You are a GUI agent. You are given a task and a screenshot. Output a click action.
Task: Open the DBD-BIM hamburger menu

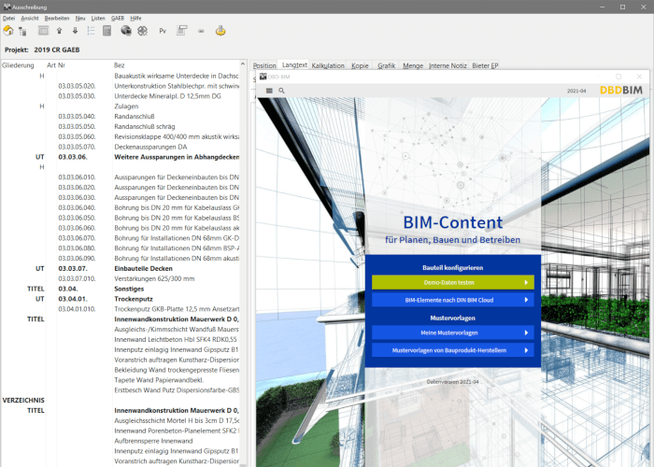tap(269, 91)
